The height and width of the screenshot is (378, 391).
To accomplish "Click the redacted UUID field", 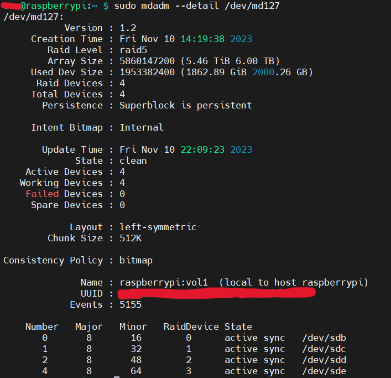I will coord(216,293).
